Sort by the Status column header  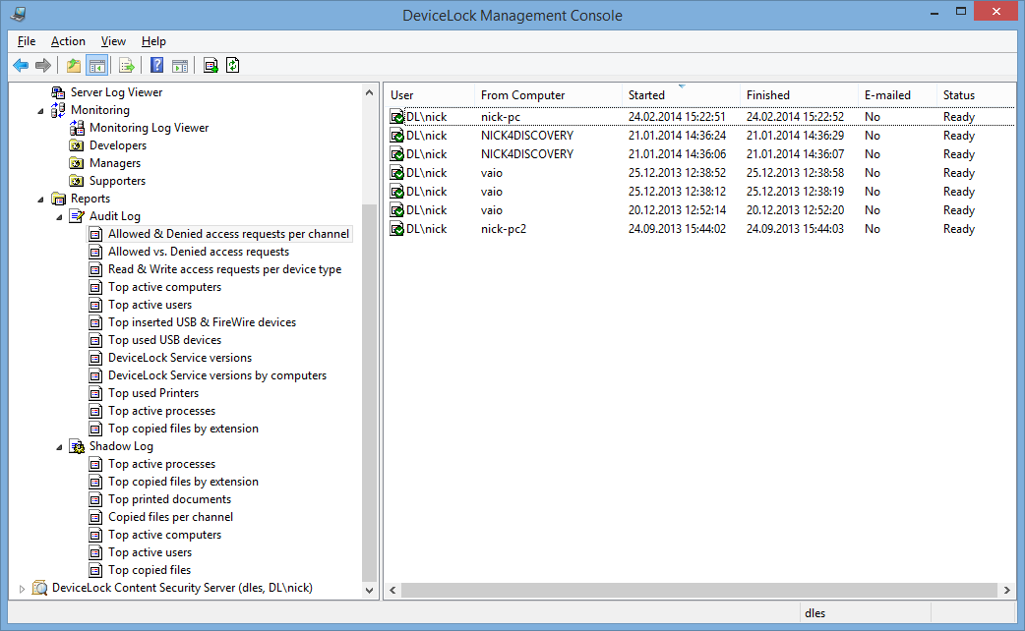[976, 95]
